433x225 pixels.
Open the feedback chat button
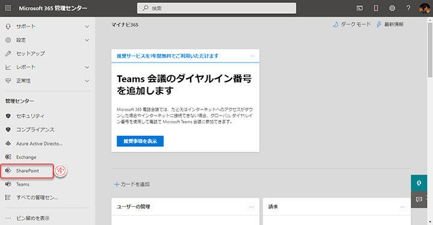point(419,199)
